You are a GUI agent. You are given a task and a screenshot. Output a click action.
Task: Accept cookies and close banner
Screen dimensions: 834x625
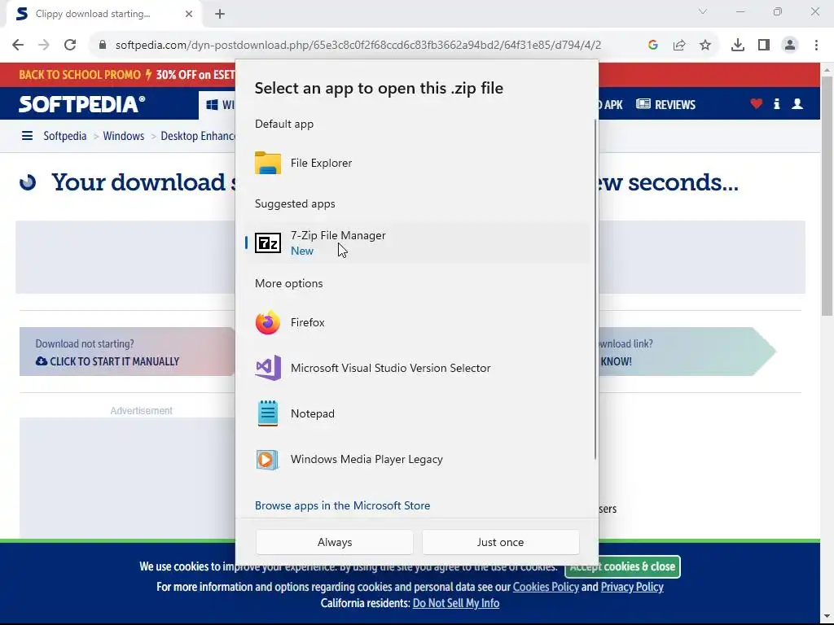click(x=622, y=566)
